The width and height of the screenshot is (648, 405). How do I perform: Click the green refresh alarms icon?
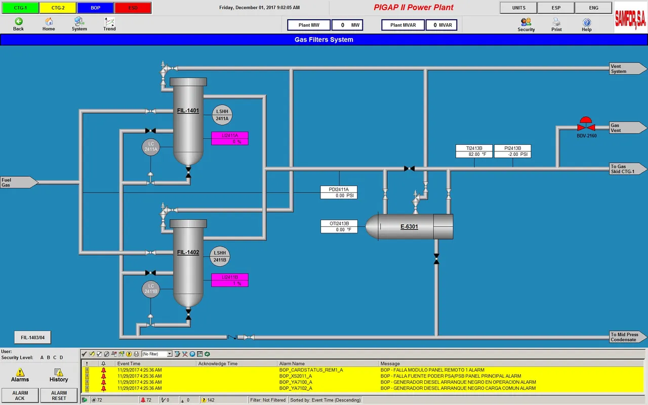coord(207,354)
